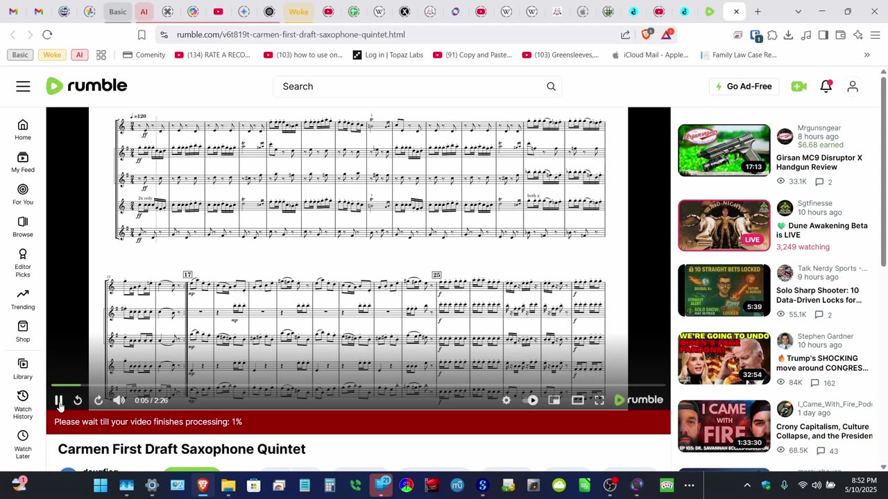Open Girsan MC9 Disruptor X video thumbnail
The image size is (888, 499).
[x=724, y=150]
